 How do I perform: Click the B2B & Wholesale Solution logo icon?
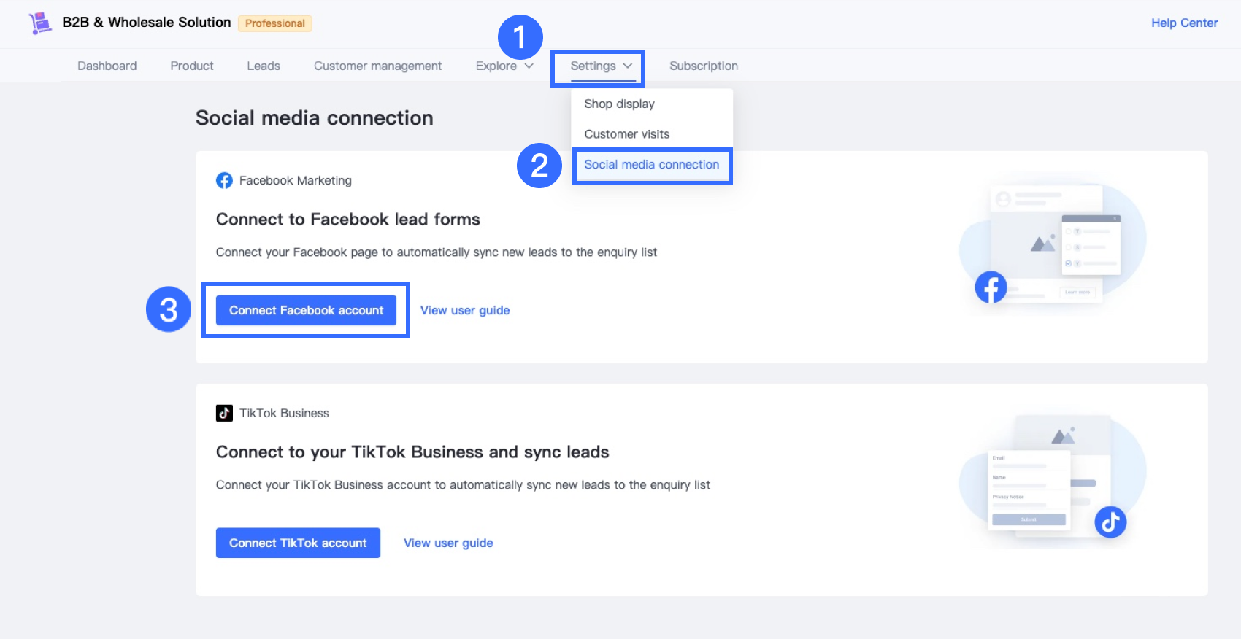(x=40, y=23)
